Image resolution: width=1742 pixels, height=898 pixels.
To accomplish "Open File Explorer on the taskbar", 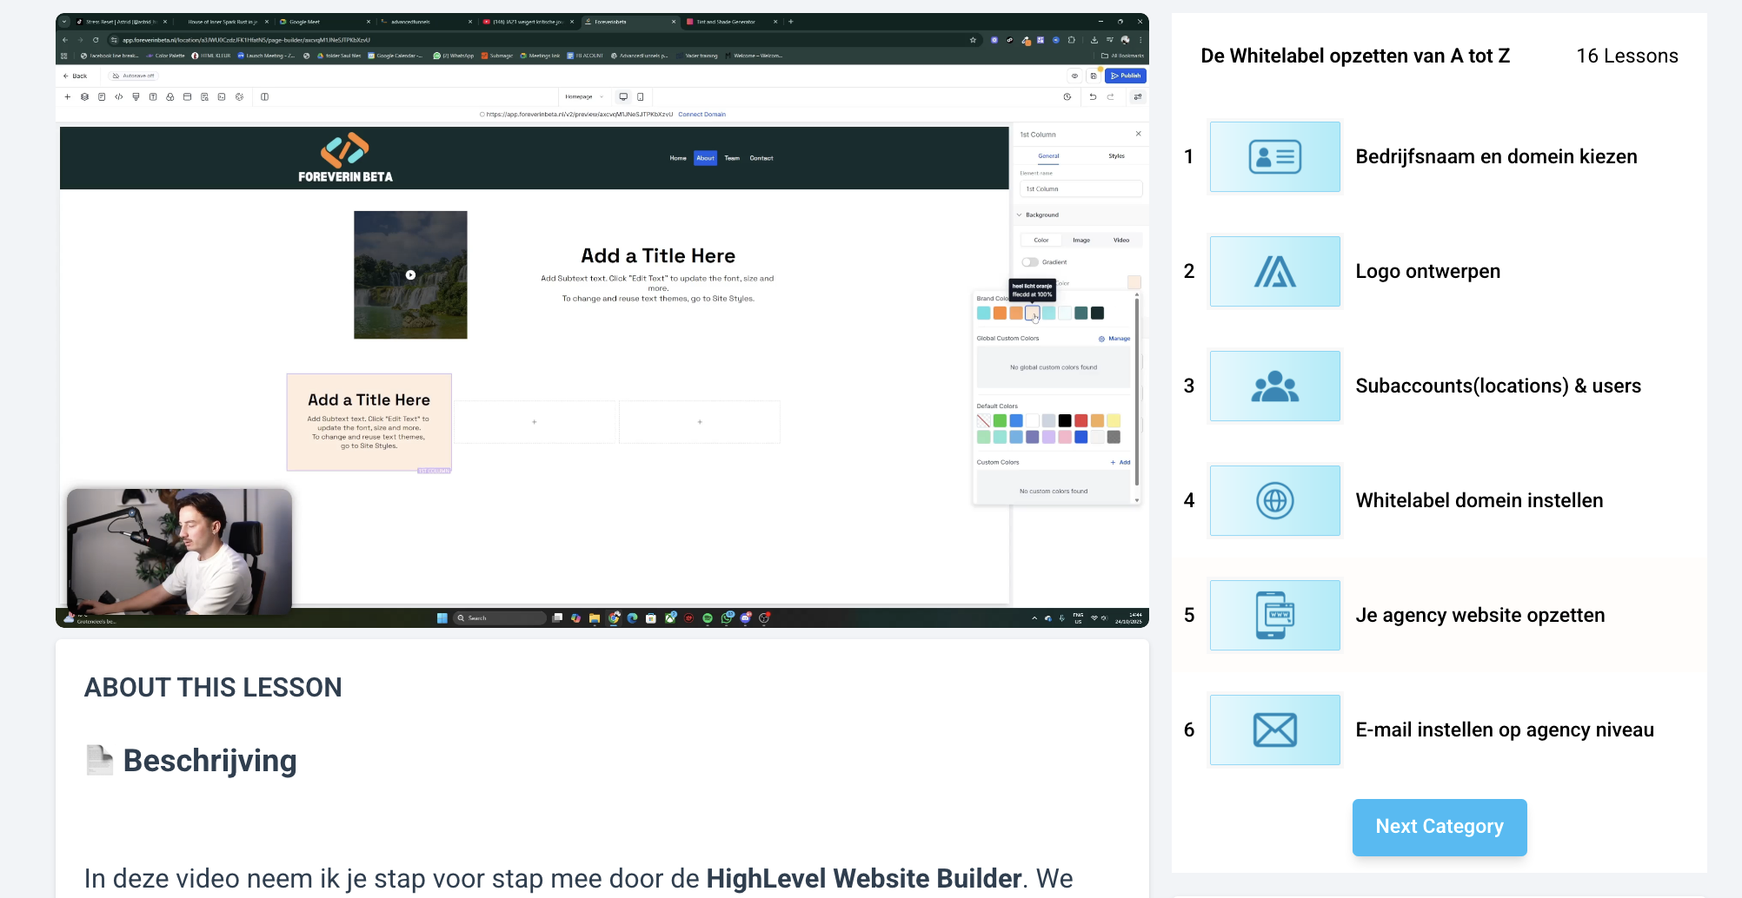I will 595,618.
